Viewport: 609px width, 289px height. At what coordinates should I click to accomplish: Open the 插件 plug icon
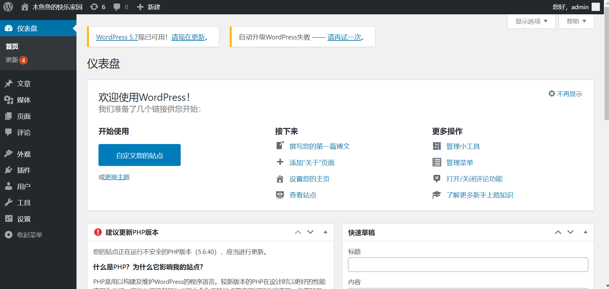pyautogui.click(x=9, y=170)
